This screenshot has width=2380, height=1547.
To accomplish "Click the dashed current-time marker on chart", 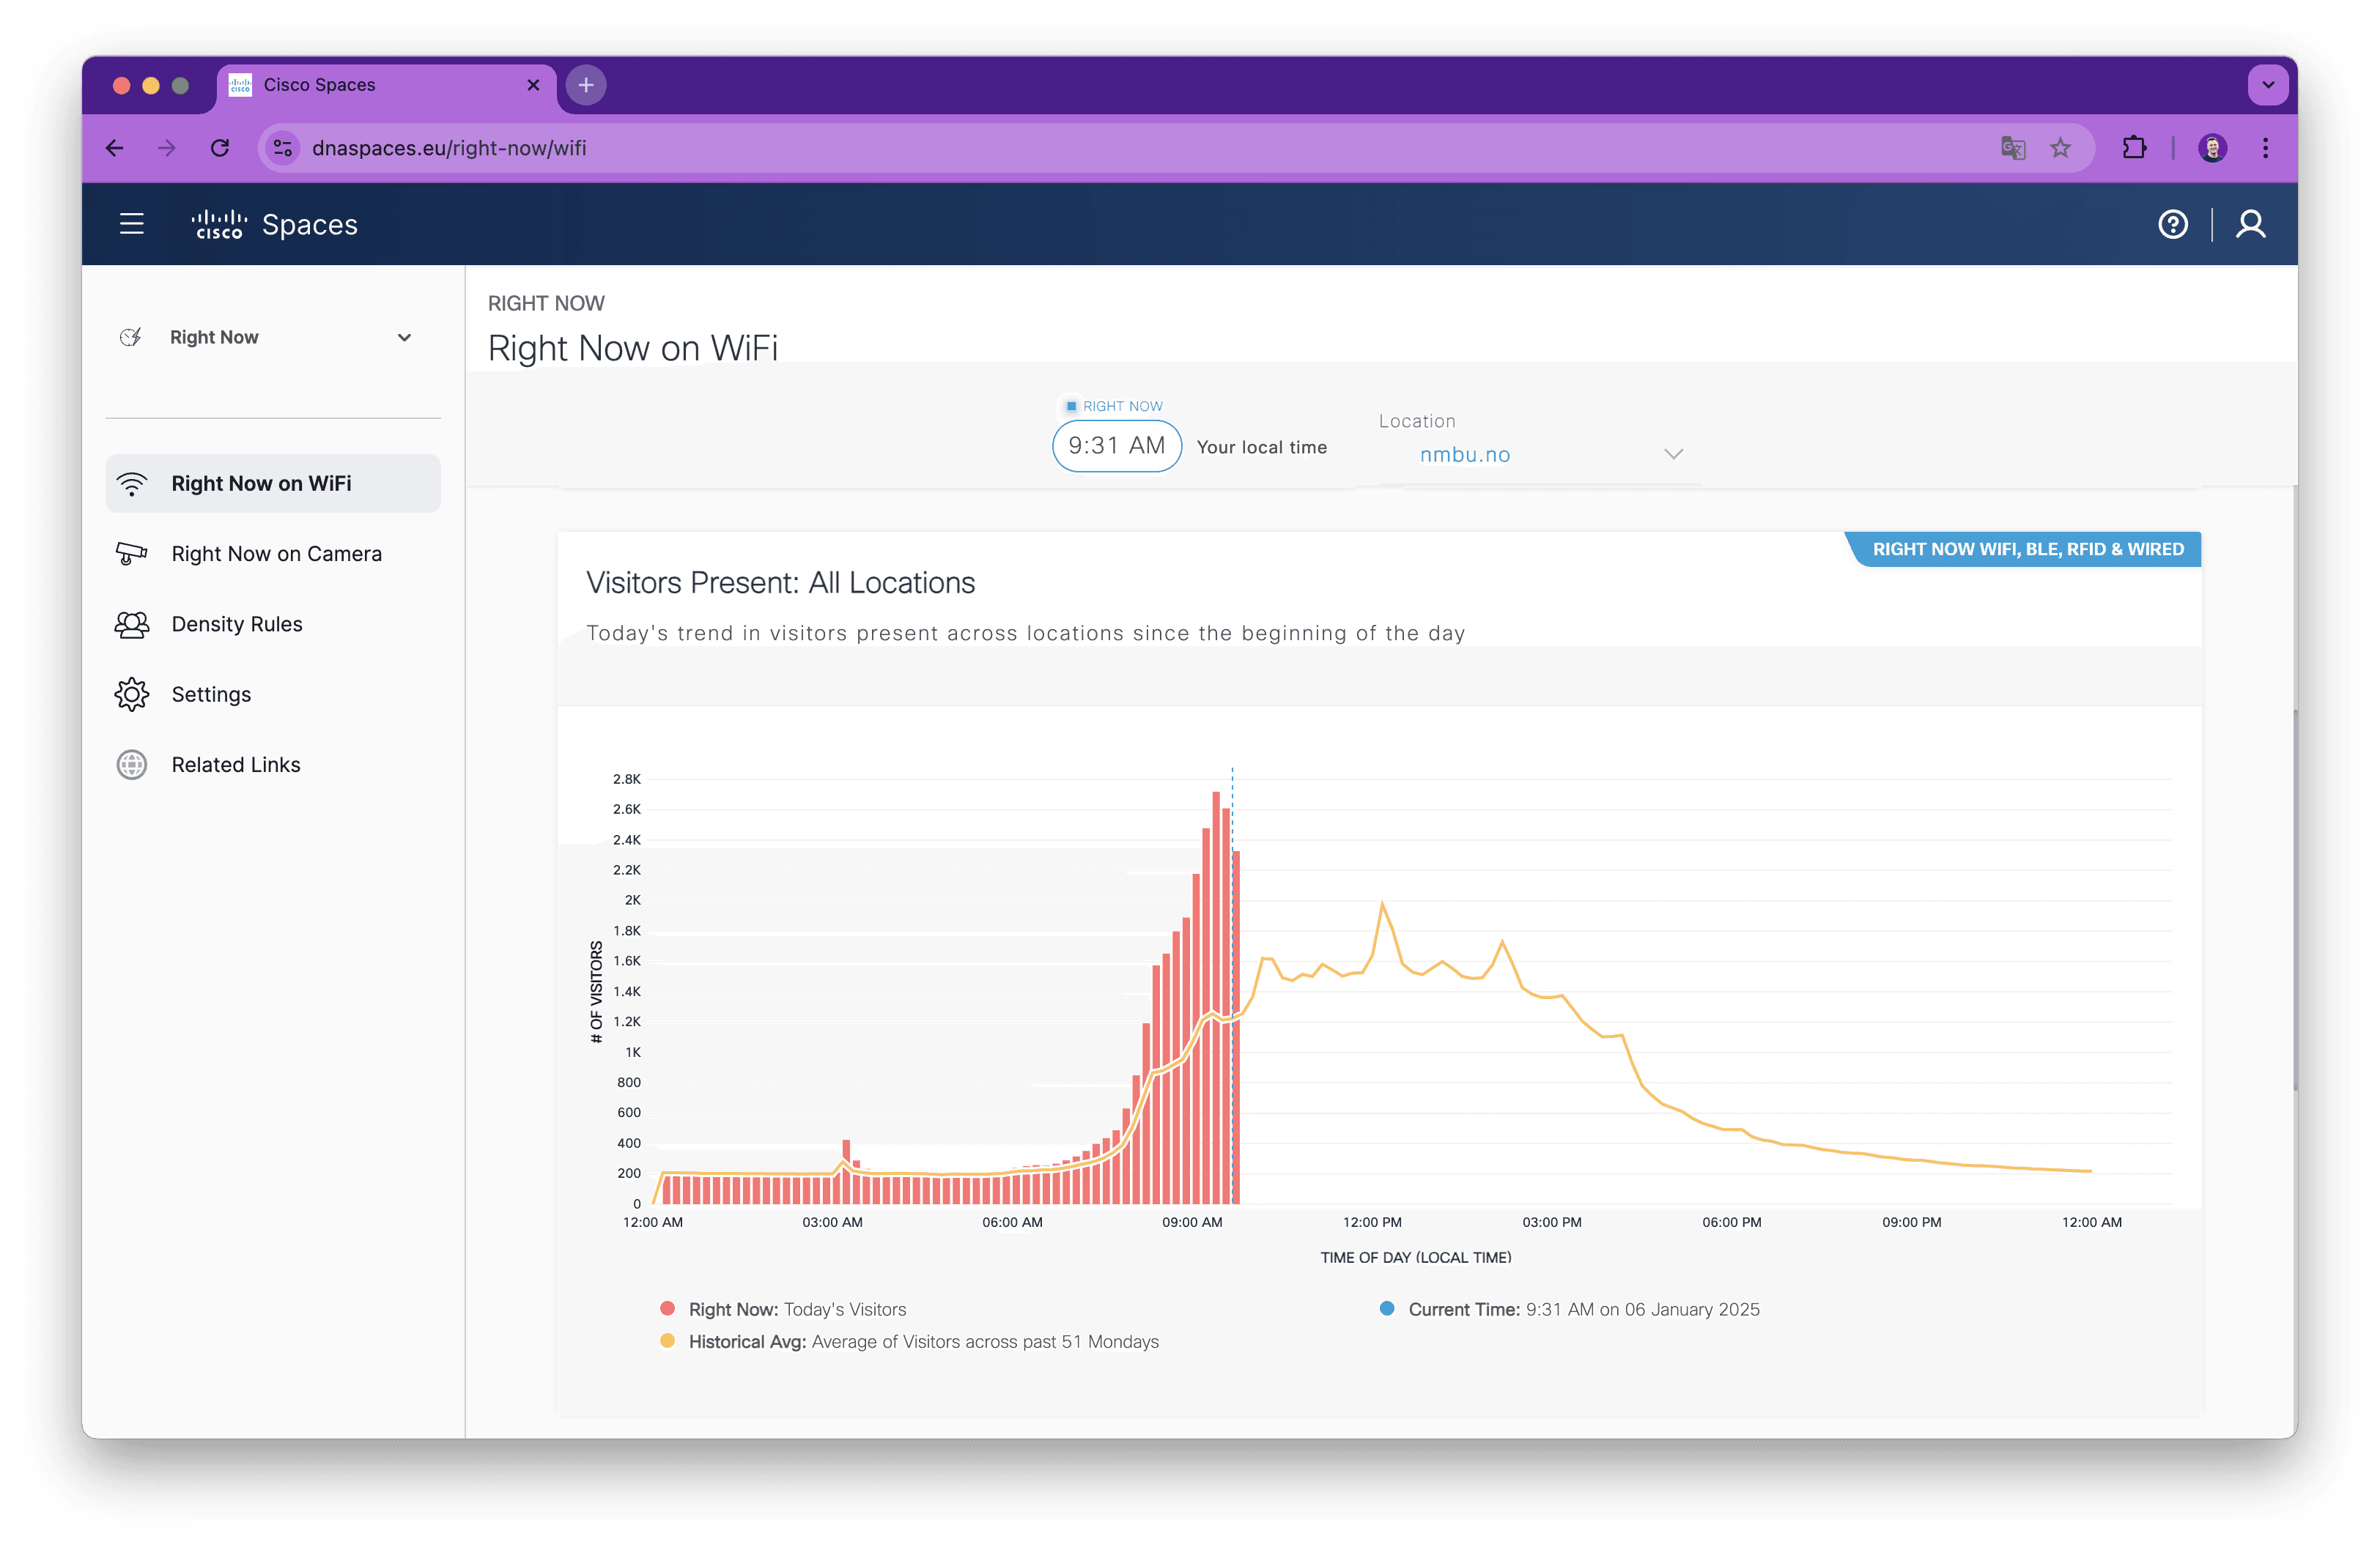I will (x=1232, y=985).
